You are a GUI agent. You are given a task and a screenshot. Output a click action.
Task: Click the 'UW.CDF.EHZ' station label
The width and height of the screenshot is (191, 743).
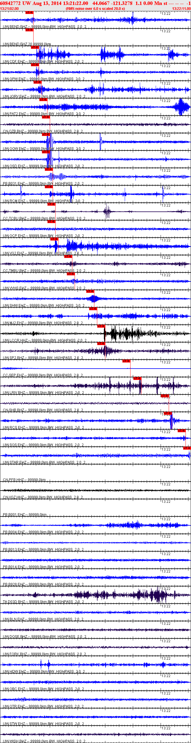tap(14, 62)
